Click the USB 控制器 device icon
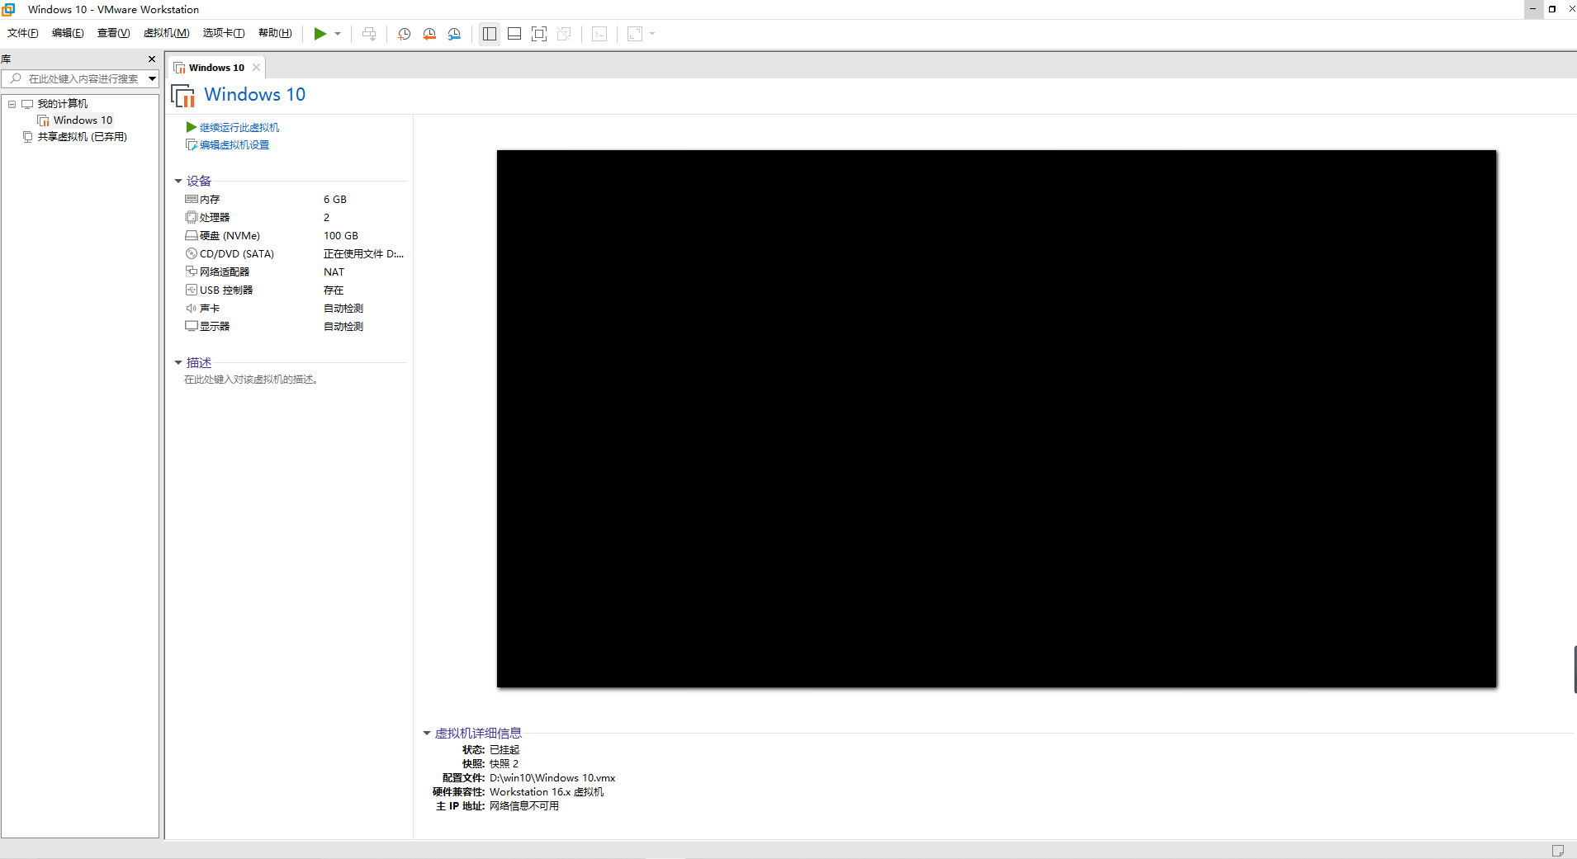This screenshot has width=1577, height=859. (192, 290)
